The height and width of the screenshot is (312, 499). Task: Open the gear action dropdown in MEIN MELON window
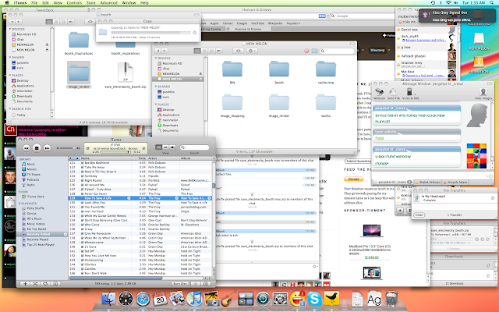coord(252,51)
